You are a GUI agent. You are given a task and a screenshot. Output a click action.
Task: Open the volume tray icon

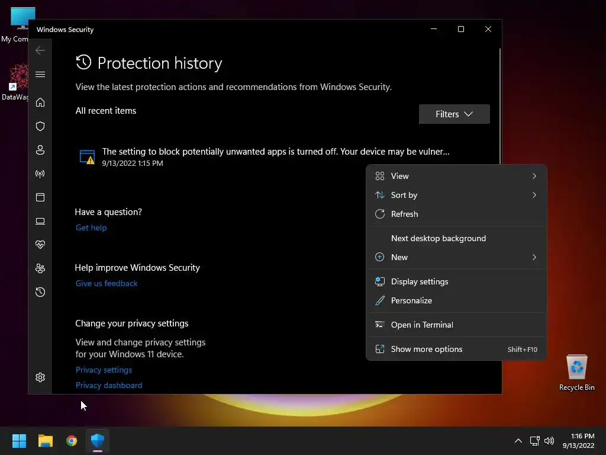click(549, 441)
